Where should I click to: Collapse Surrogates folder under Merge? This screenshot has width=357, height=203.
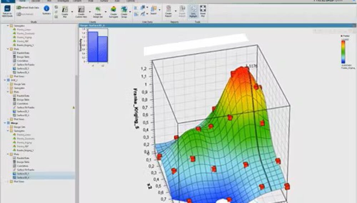click(8, 131)
